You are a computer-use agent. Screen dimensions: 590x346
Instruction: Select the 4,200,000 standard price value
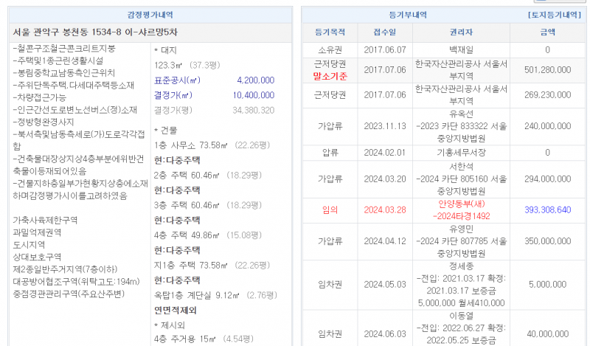tap(255, 80)
